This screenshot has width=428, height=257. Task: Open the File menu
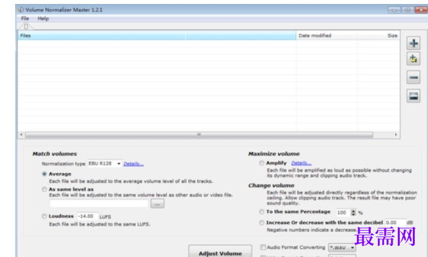25,18
